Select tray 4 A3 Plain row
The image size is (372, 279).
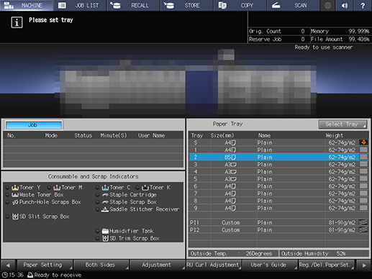pos(278,172)
